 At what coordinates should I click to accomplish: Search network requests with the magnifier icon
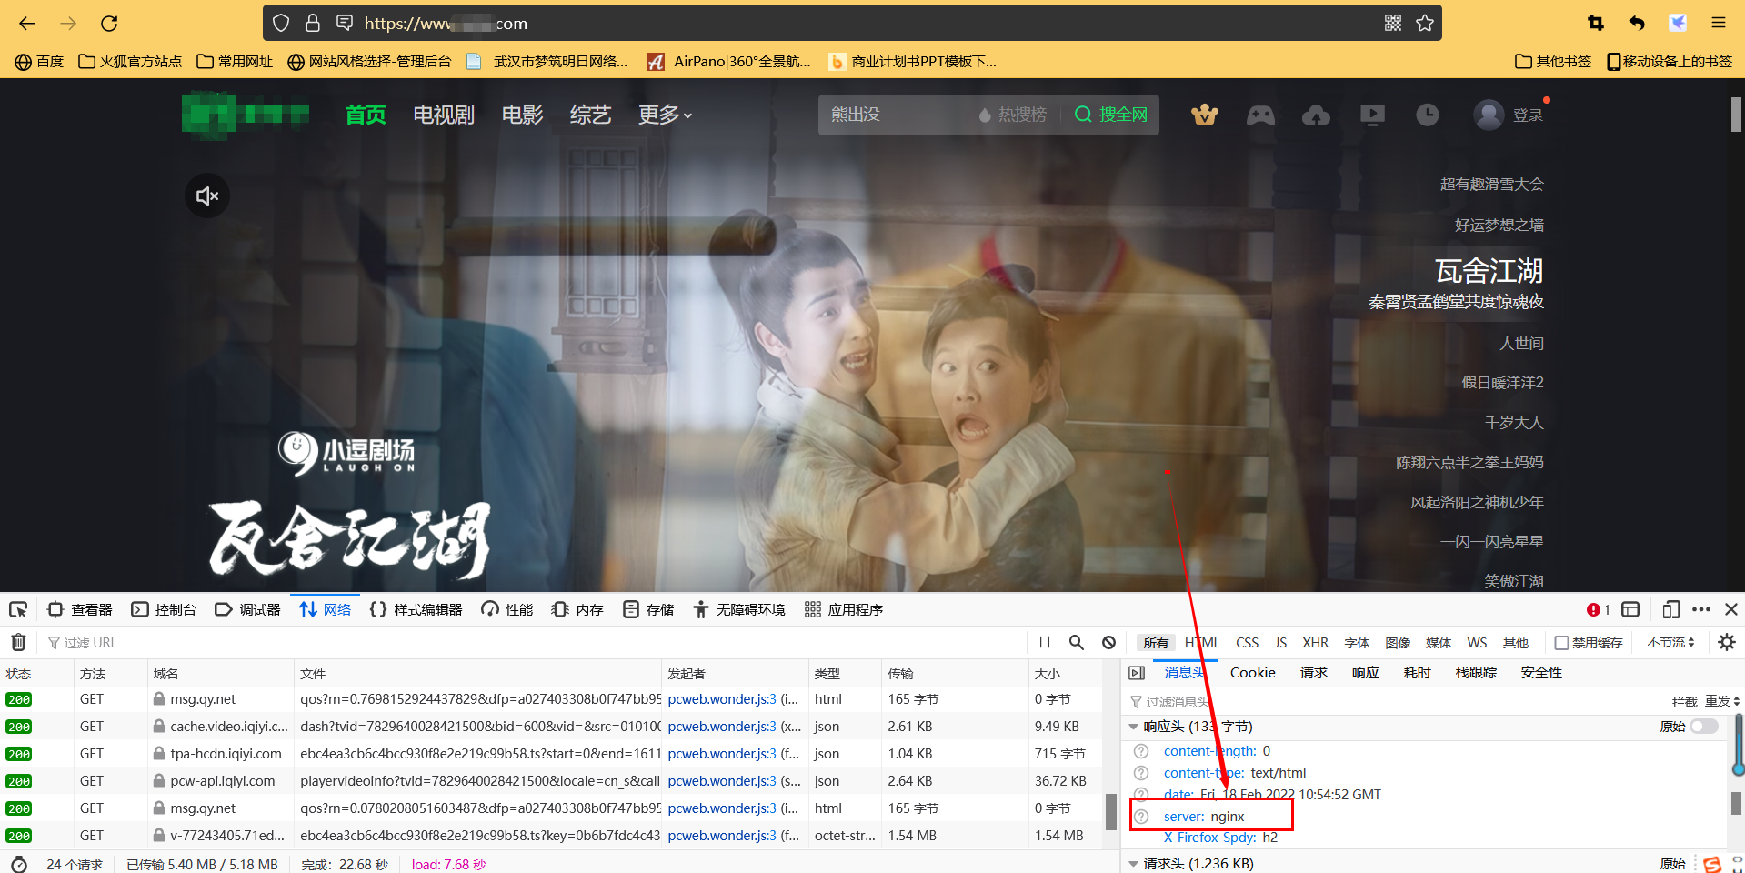point(1077,642)
